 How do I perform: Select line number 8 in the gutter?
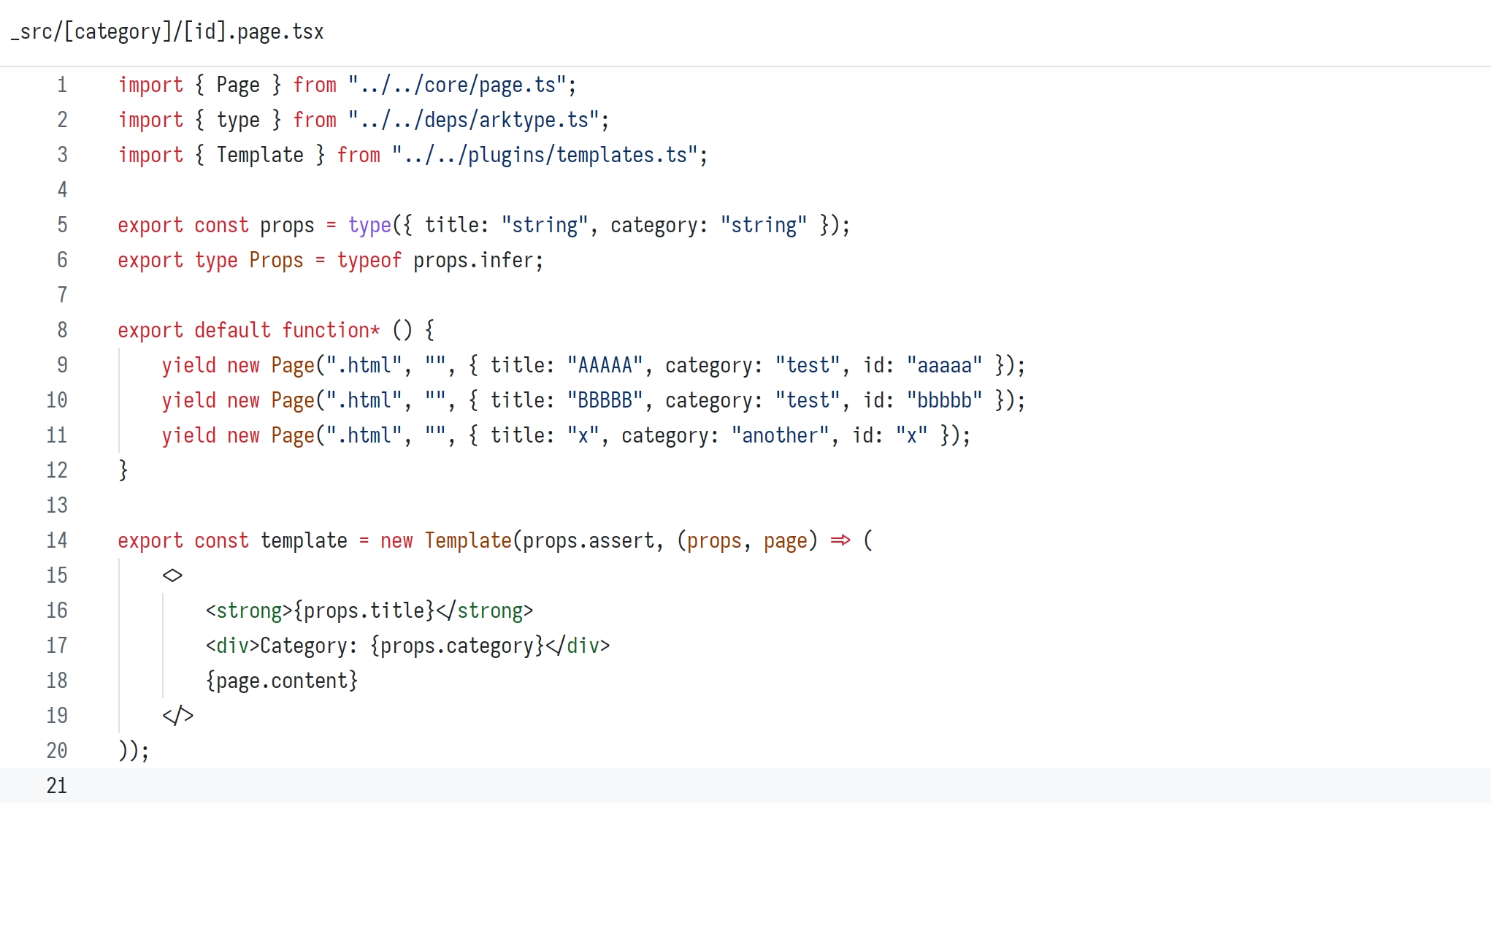pyautogui.click(x=62, y=331)
